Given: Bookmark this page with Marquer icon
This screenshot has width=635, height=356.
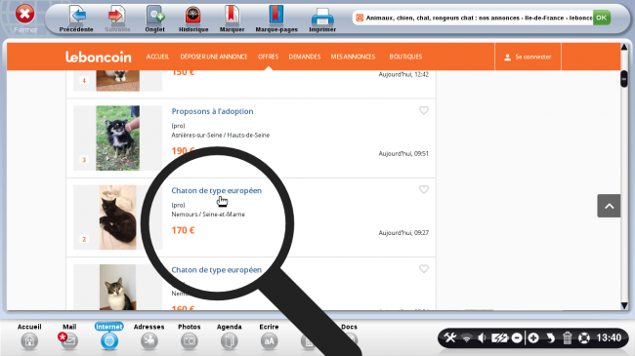Looking at the screenshot, I should (232, 16).
